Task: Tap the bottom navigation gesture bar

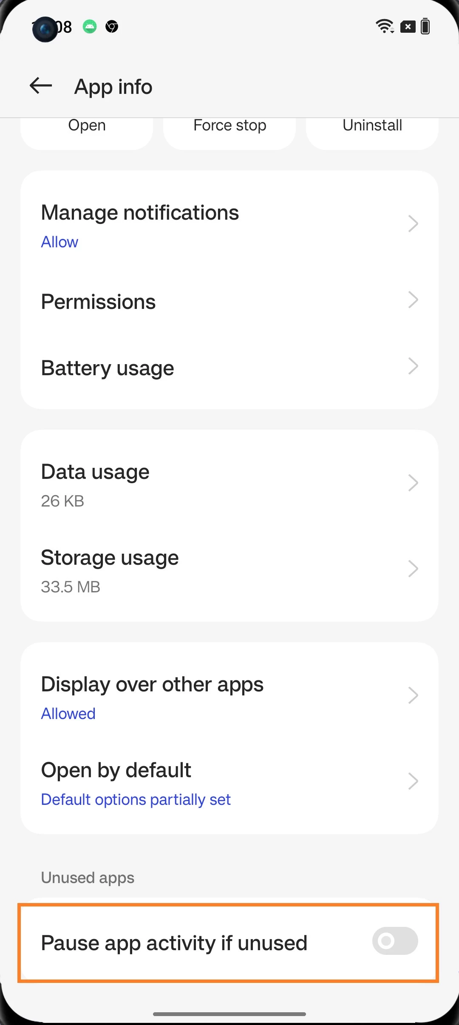Action: click(229, 1014)
